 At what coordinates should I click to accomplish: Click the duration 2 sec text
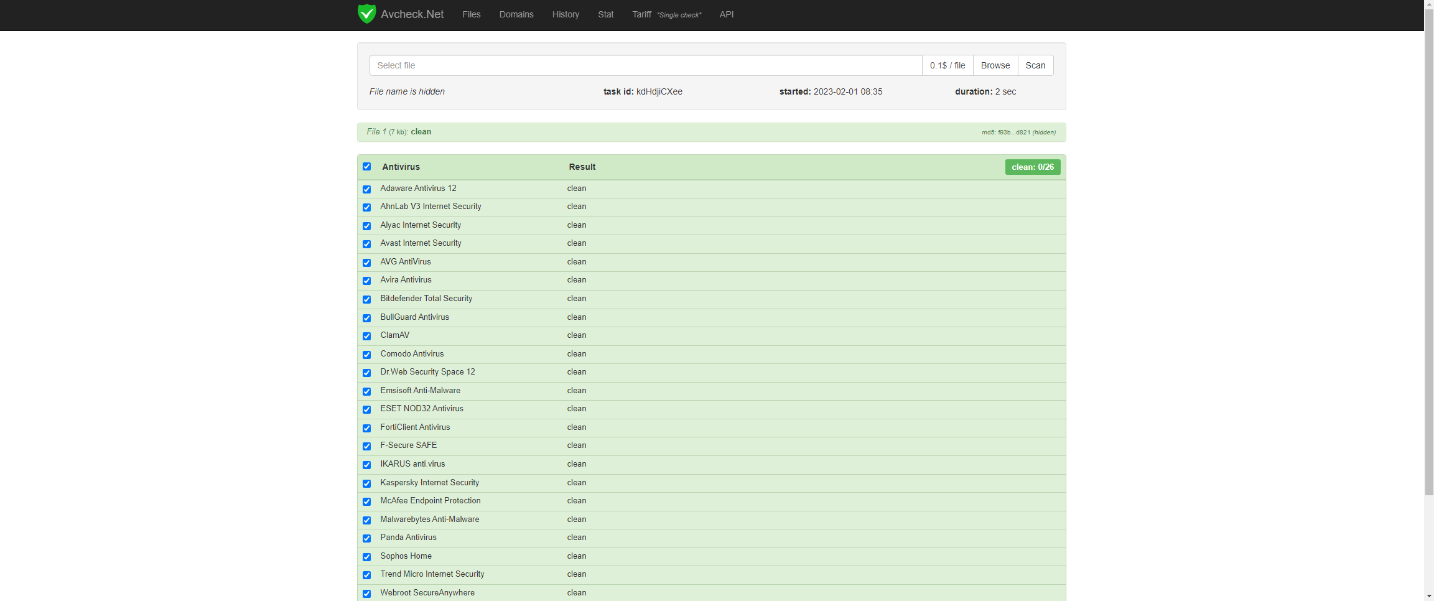985,91
